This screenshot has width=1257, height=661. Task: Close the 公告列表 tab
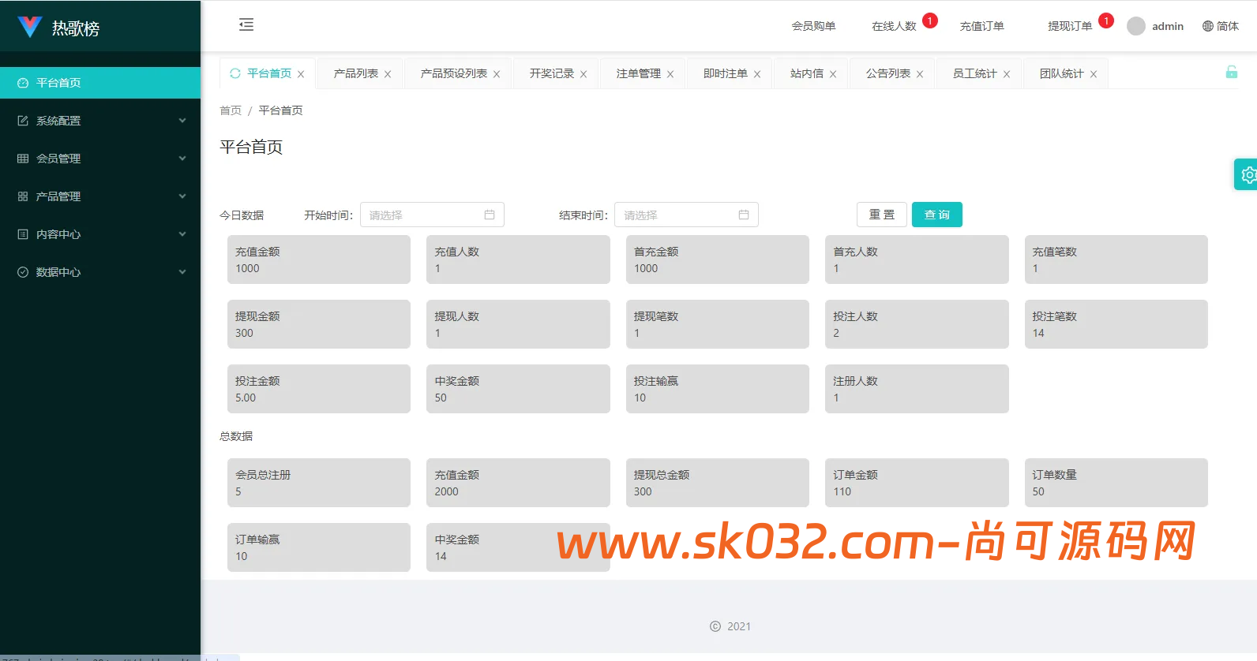920,74
